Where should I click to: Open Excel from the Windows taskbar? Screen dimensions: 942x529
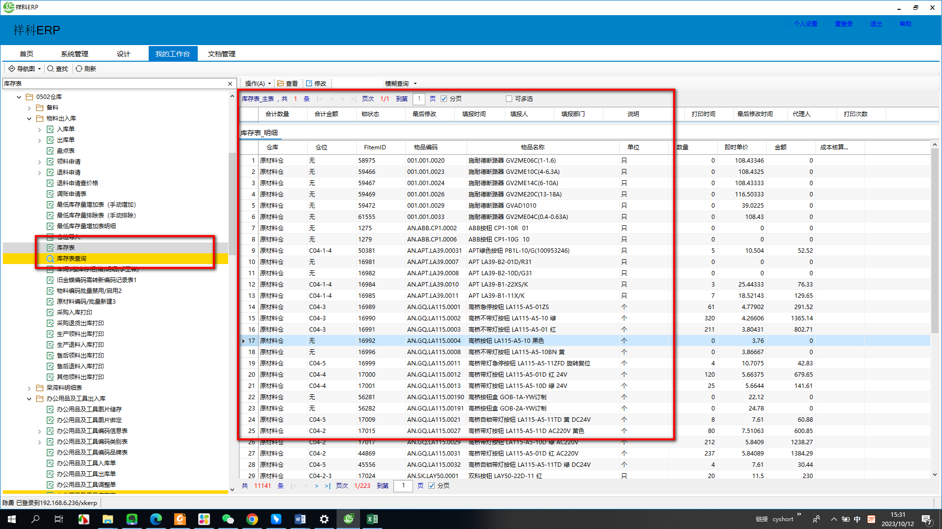tap(372, 519)
